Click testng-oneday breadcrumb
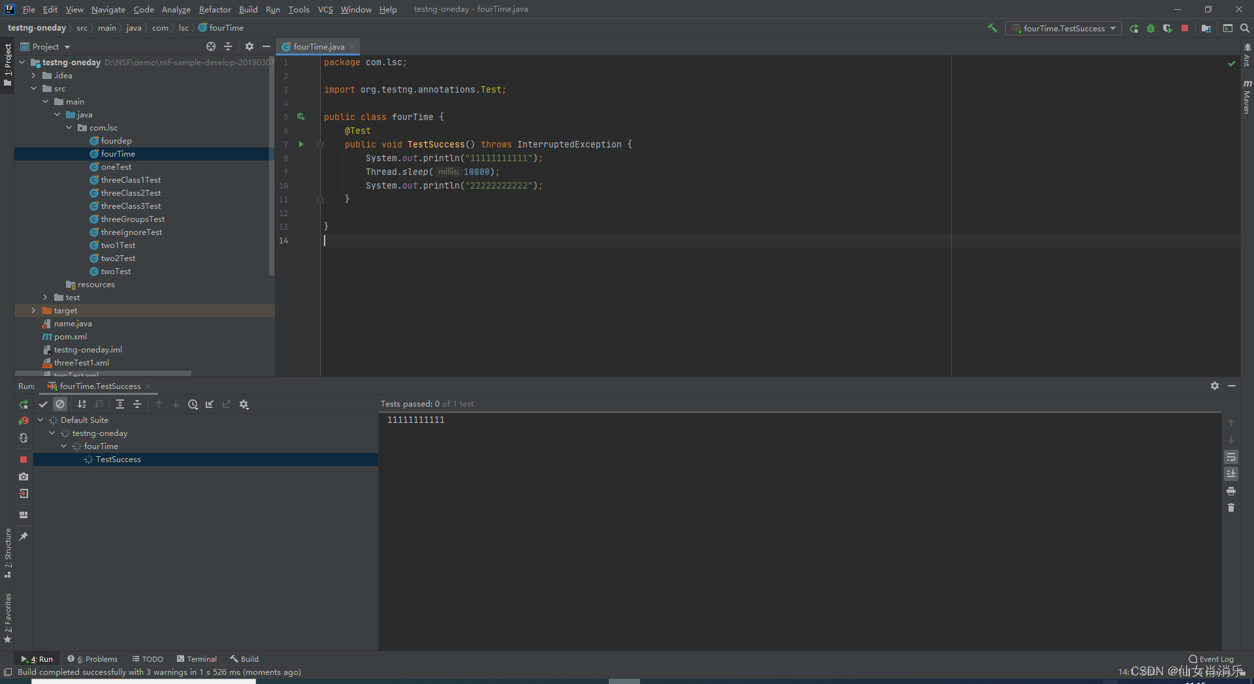1254x684 pixels. pos(37,28)
